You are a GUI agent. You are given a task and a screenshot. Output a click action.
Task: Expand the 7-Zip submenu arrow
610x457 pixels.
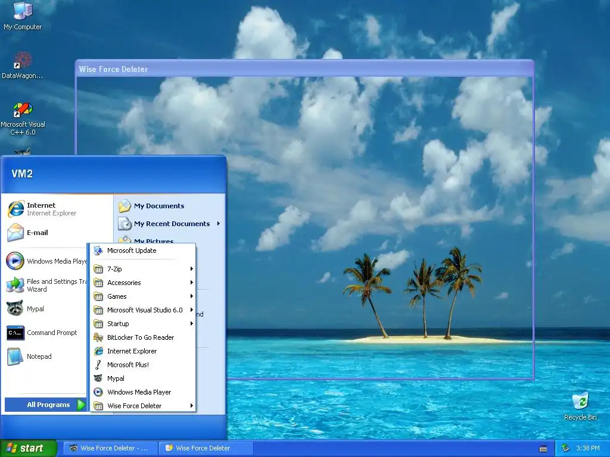[191, 269]
